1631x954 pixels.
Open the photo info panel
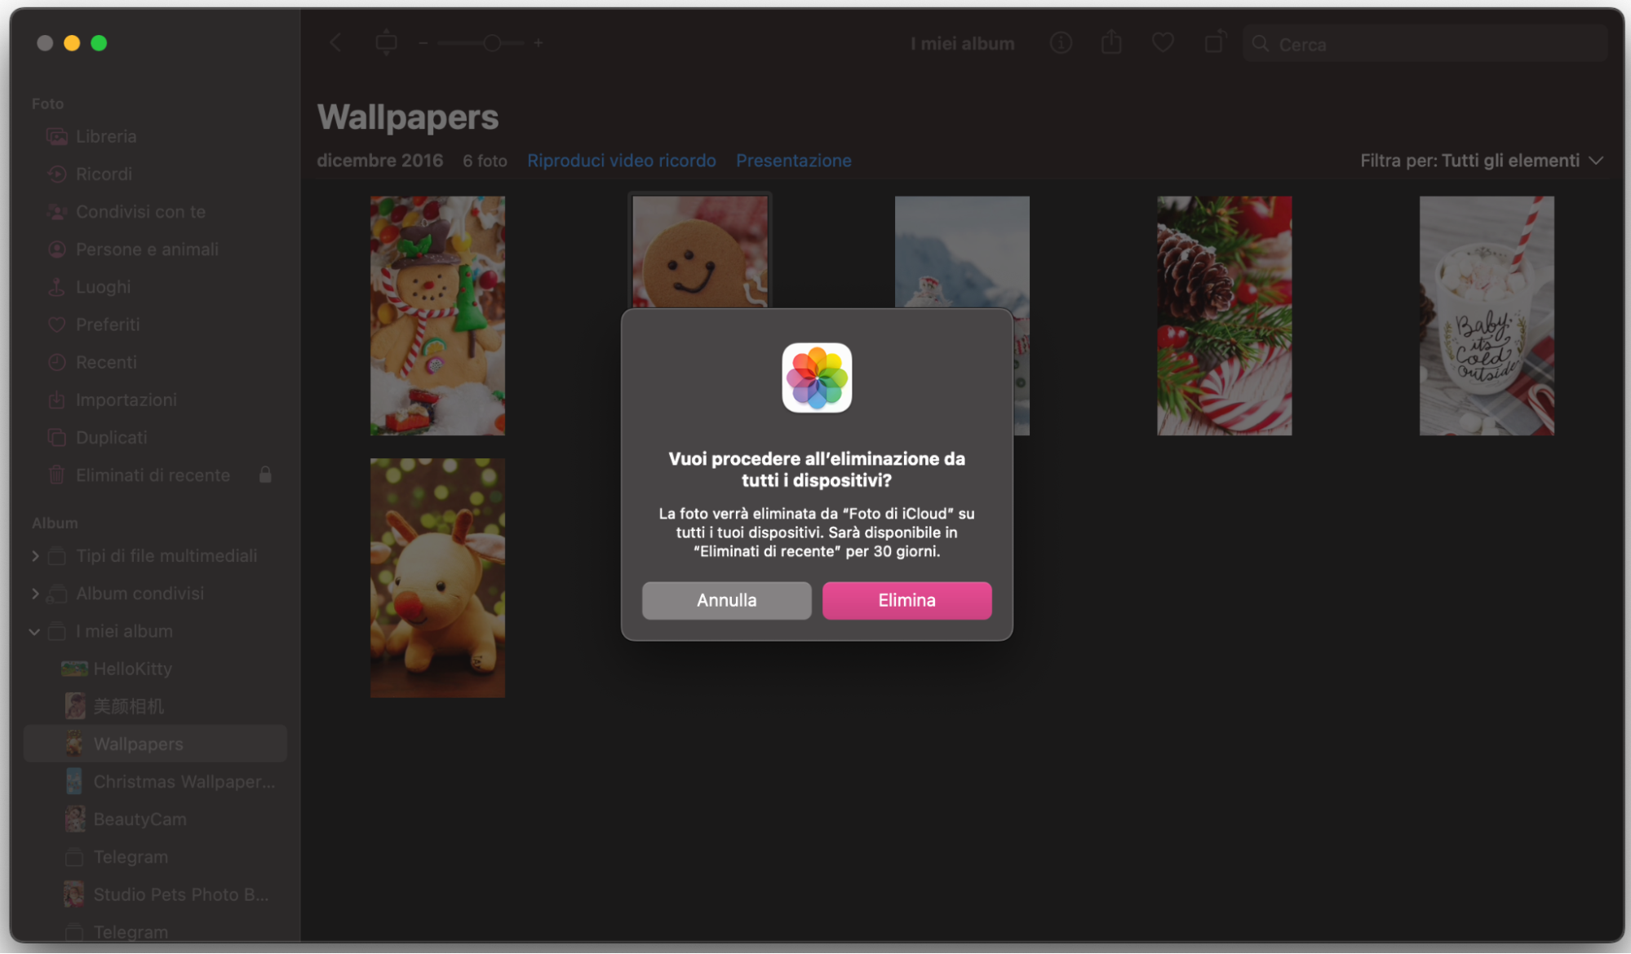pyautogui.click(x=1061, y=42)
